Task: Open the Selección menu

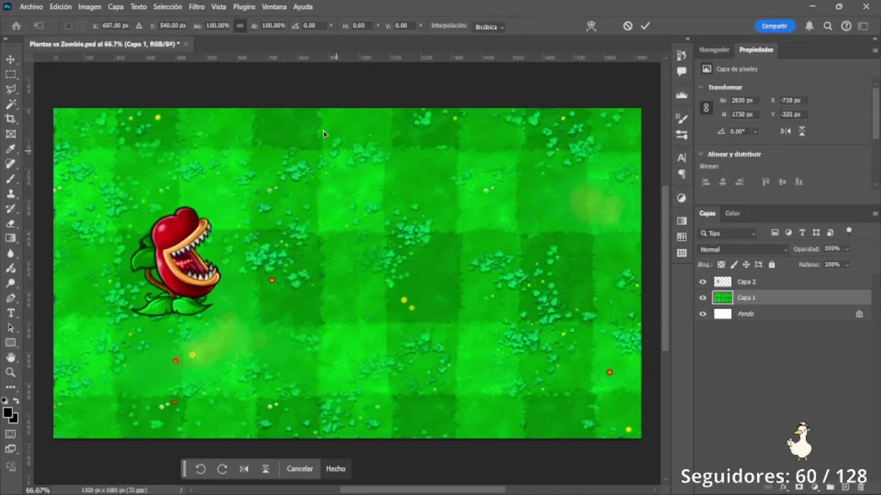Action: pyautogui.click(x=167, y=7)
